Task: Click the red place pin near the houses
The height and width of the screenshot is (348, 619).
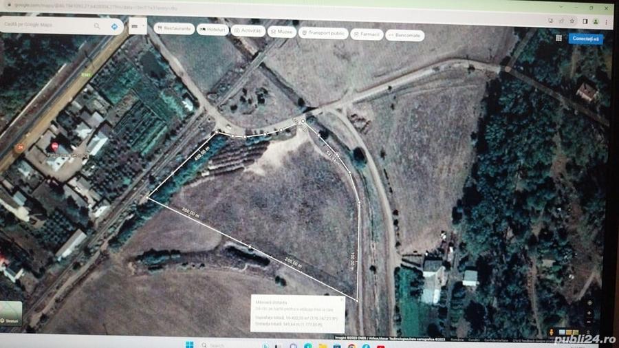Action: (54, 146)
